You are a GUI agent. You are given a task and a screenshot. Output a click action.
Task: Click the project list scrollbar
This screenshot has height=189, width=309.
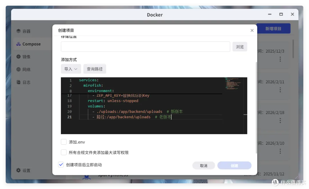[x=293, y=49]
